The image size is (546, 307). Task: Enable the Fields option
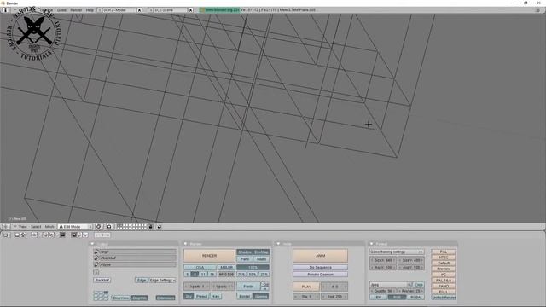coord(248,287)
